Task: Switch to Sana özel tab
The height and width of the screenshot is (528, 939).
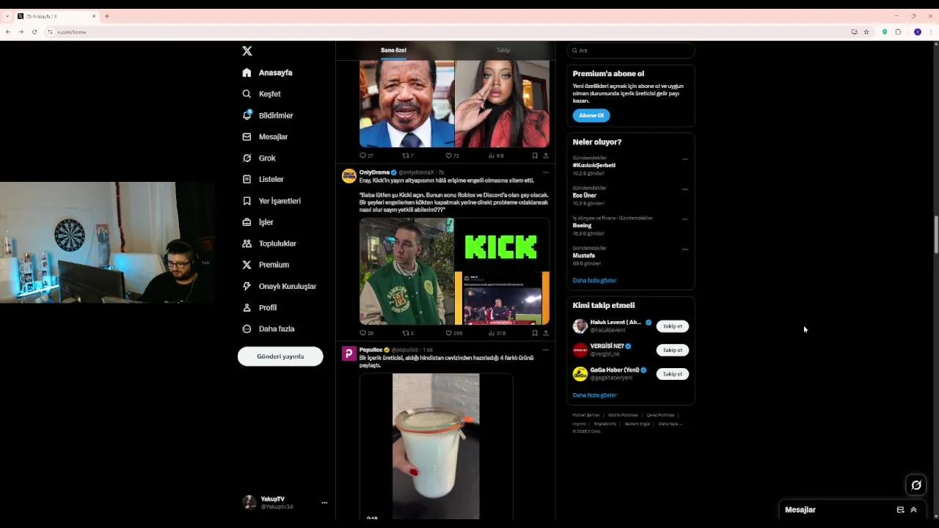Action: point(393,50)
